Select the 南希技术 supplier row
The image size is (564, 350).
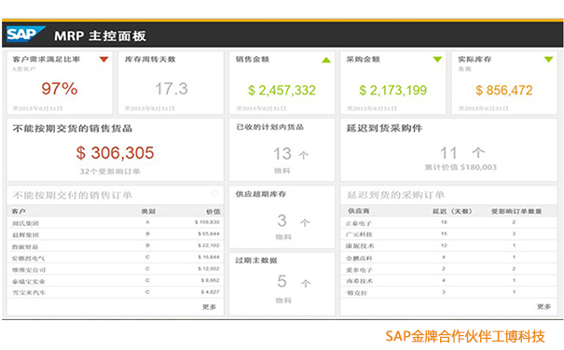448,281
